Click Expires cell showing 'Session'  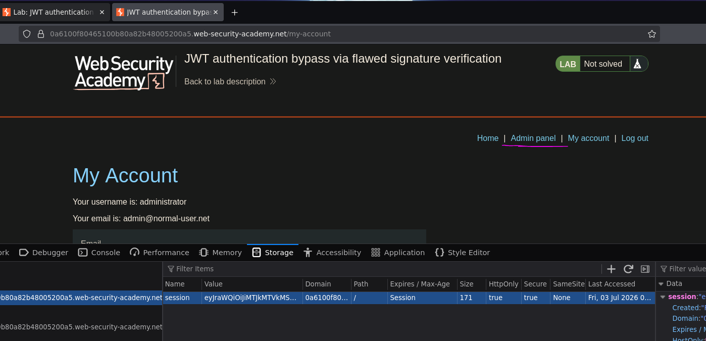click(x=422, y=298)
